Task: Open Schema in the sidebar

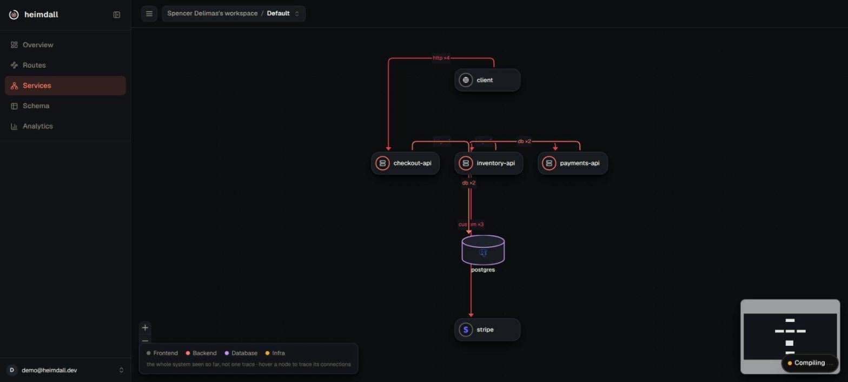Action: [65, 106]
